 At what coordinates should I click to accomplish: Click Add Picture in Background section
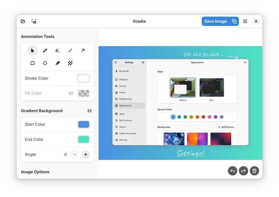tap(227, 127)
